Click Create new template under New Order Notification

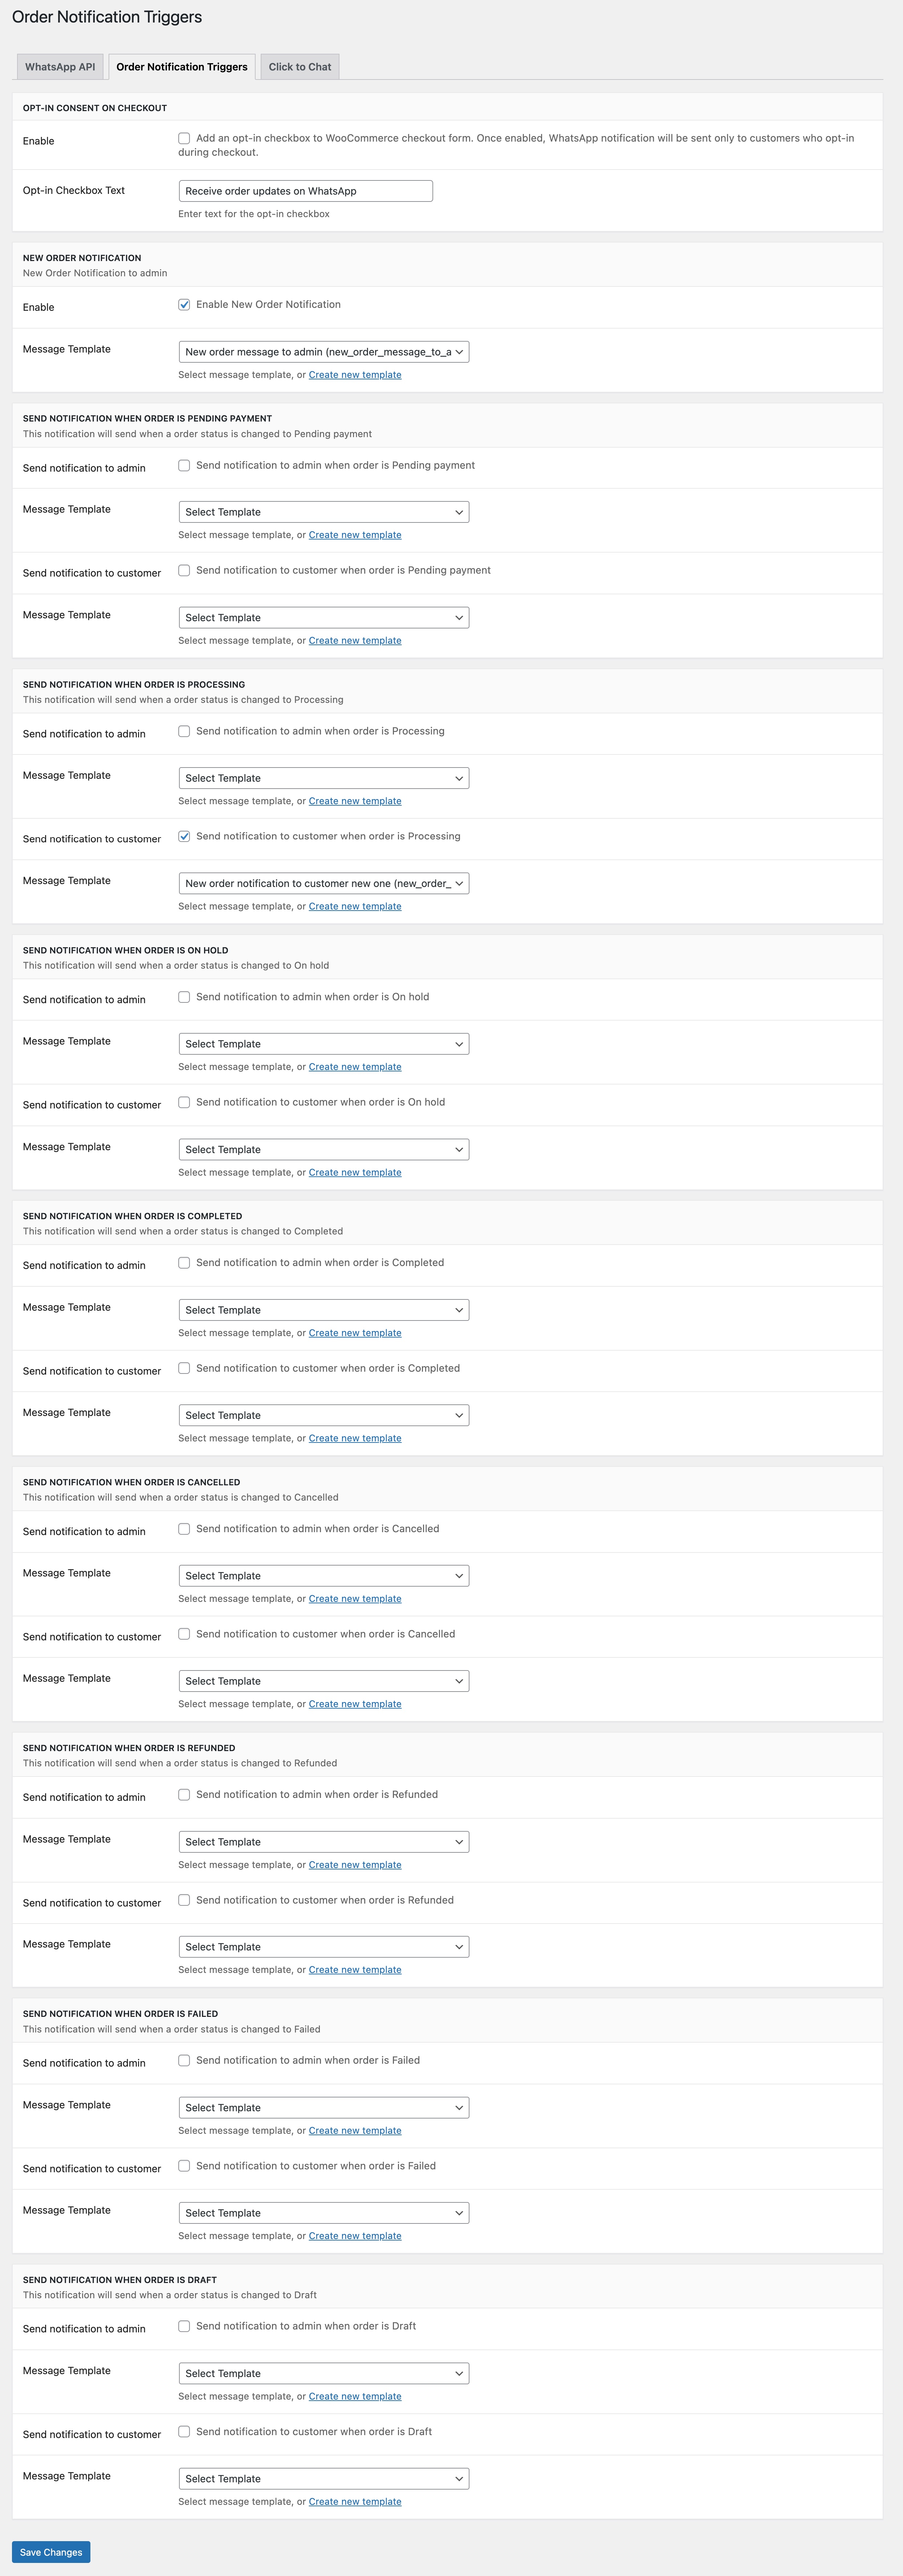(x=355, y=375)
